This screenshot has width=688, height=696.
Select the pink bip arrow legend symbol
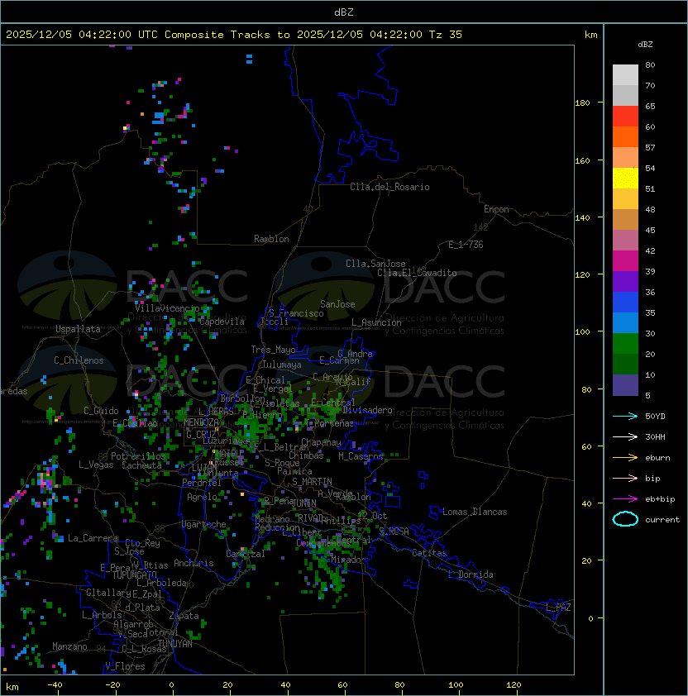coord(625,478)
